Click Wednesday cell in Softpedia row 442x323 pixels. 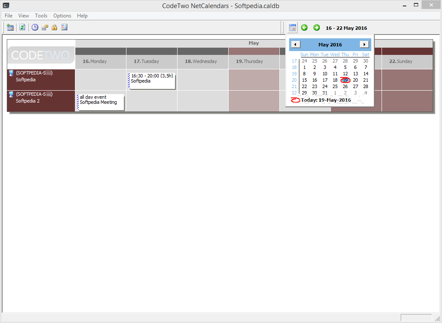point(203,80)
